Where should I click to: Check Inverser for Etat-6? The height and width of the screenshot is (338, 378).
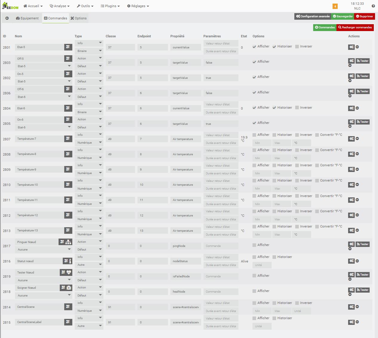[x=297, y=107]
